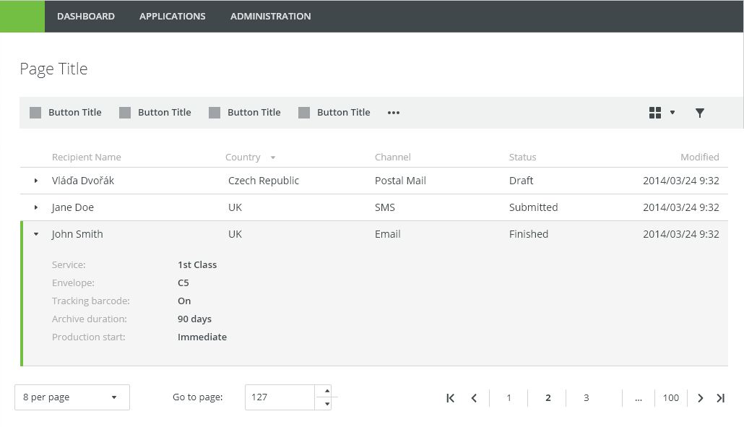Open the Administration menu

270,16
